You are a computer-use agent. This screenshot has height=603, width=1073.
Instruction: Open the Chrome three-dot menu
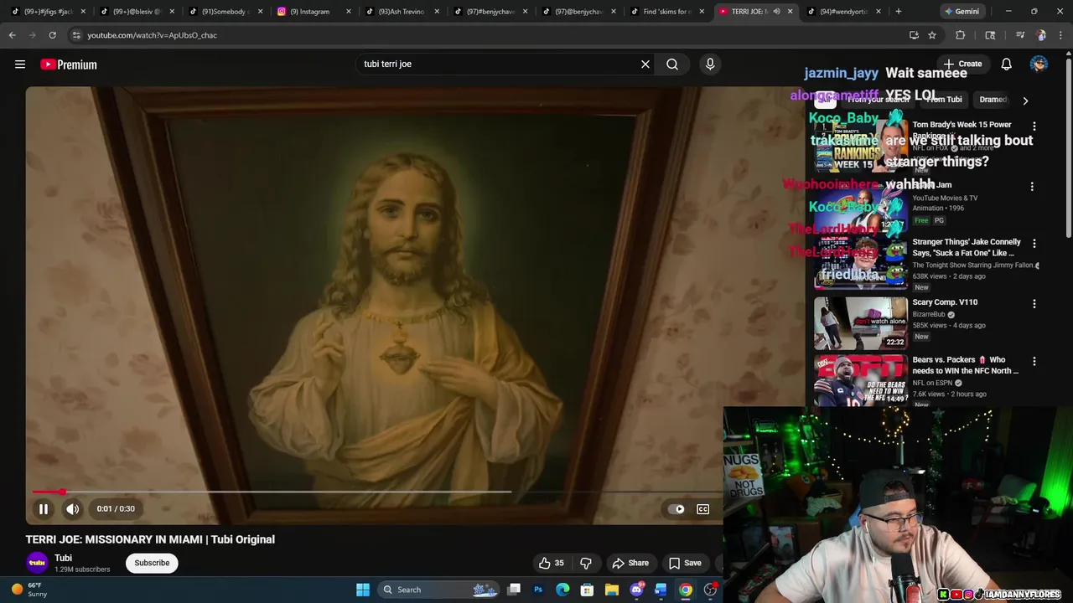pos(1061,35)
